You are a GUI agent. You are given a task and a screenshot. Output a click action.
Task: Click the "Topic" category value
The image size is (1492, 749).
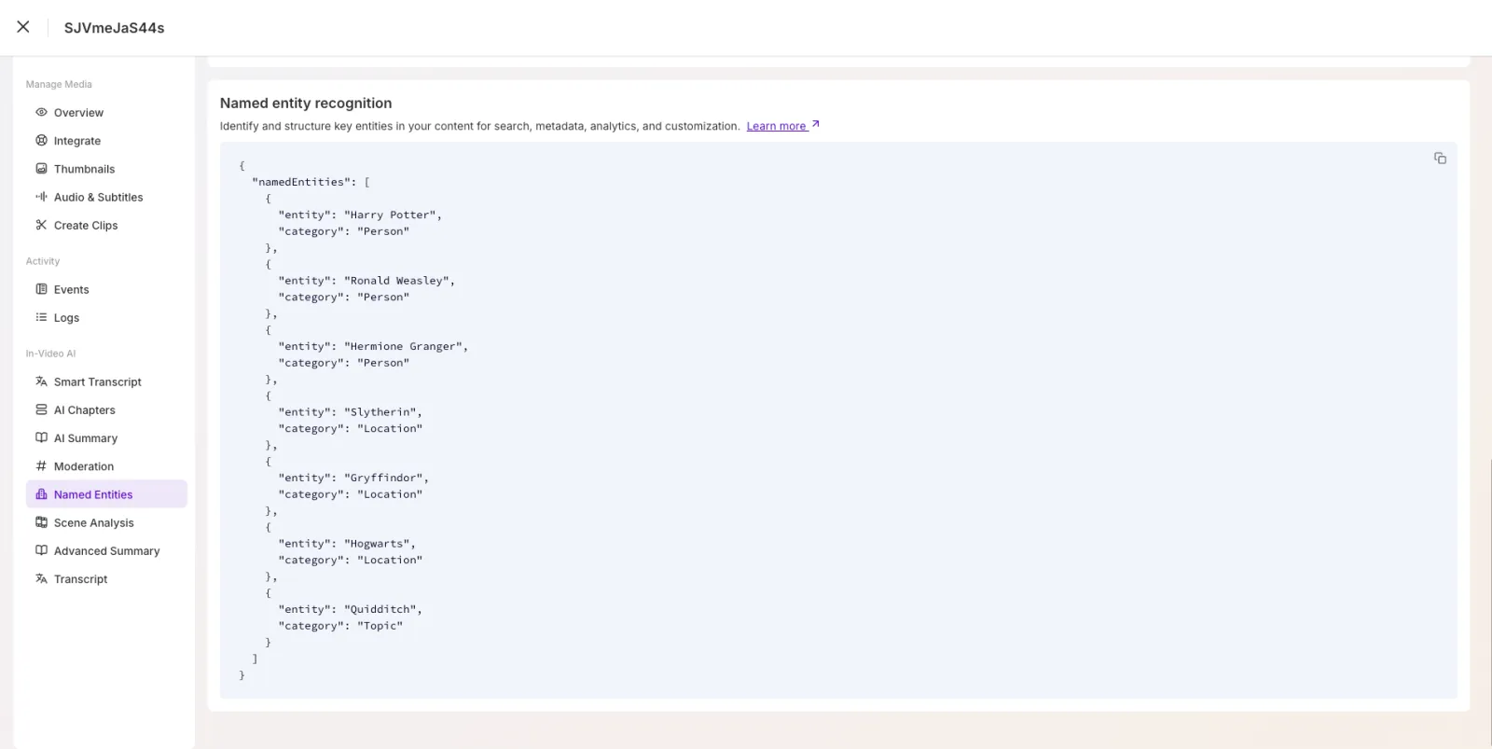pos(380,626)
